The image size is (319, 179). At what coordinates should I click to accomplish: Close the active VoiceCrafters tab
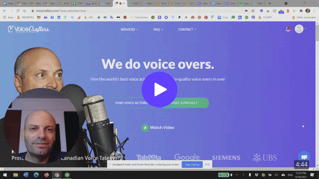[124, 3]
